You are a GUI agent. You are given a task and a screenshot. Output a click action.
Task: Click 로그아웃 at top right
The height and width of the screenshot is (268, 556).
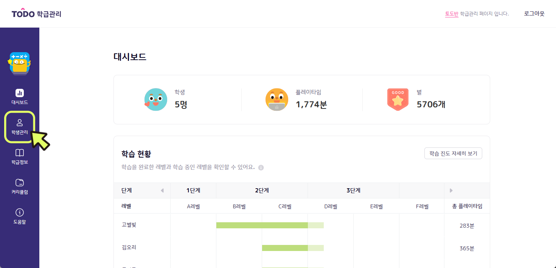click(534, 14)
